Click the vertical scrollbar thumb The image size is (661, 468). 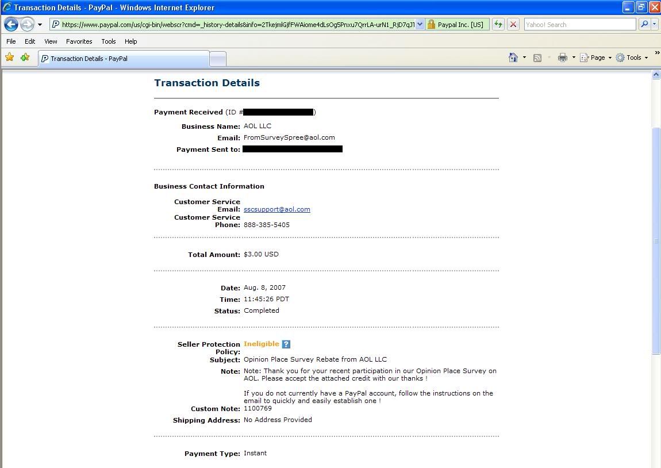pos(656,240)
